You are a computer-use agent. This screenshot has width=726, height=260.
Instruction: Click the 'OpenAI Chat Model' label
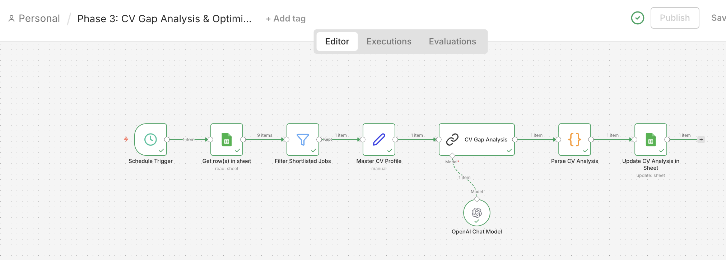[477, 232]
